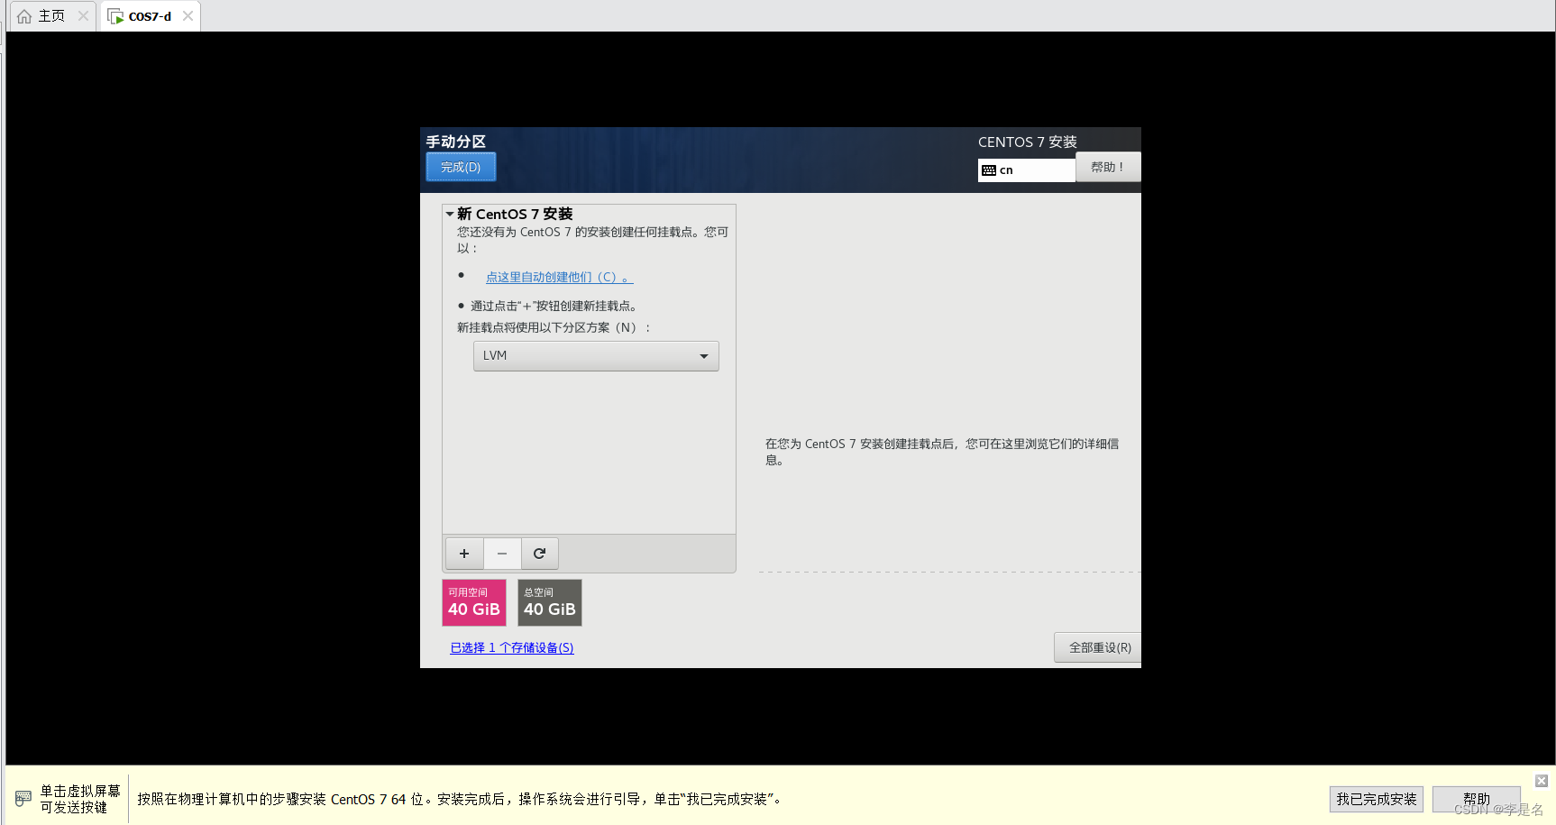Screen dimensions: 1556x825
Task: Click the plus button to add mount point
Action: click(x=464, y=554)
